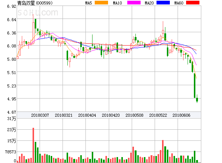The width and height of the screenshot is (222, 163).
Task: Click the 31万 volume axis label
Action: [x=11, y=119]
